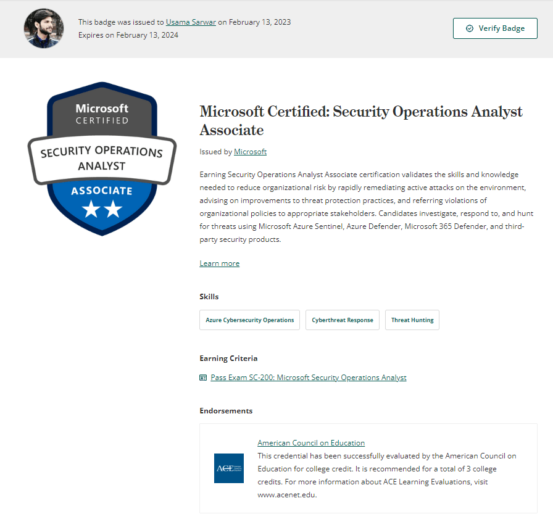Click the Verify Badge button
The width and height of the screenshot is (553, 522).
click(495, 28)
